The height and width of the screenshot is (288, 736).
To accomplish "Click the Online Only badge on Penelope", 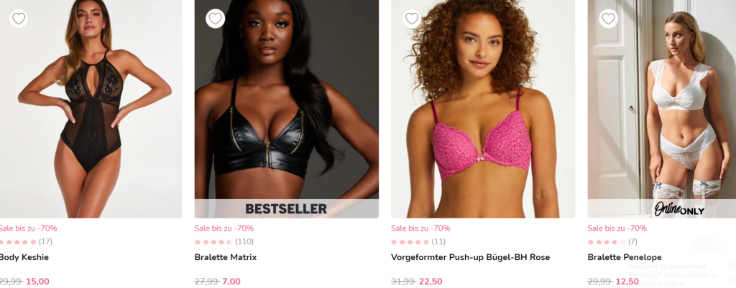I will [x=680, y=209].
